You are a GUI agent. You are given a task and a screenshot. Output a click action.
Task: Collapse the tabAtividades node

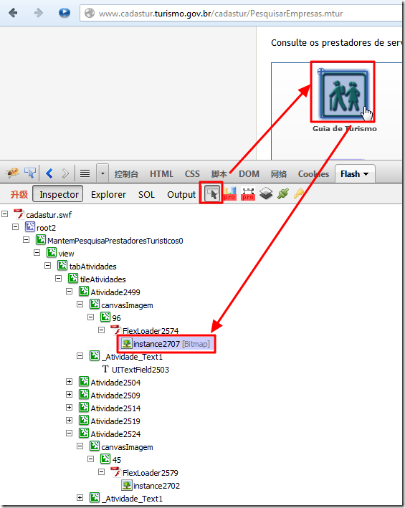click(47, 266)
